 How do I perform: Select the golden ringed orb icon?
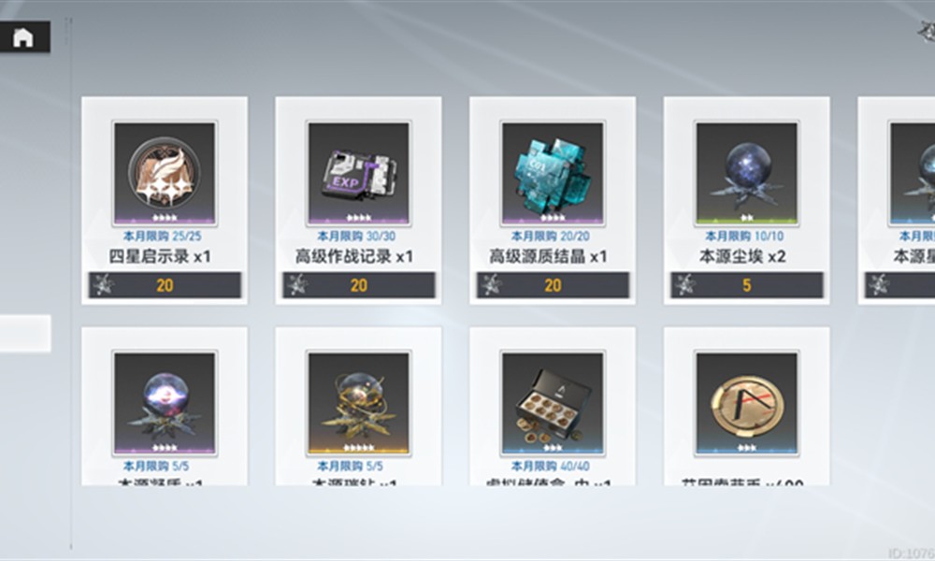[x=358, y=403]
